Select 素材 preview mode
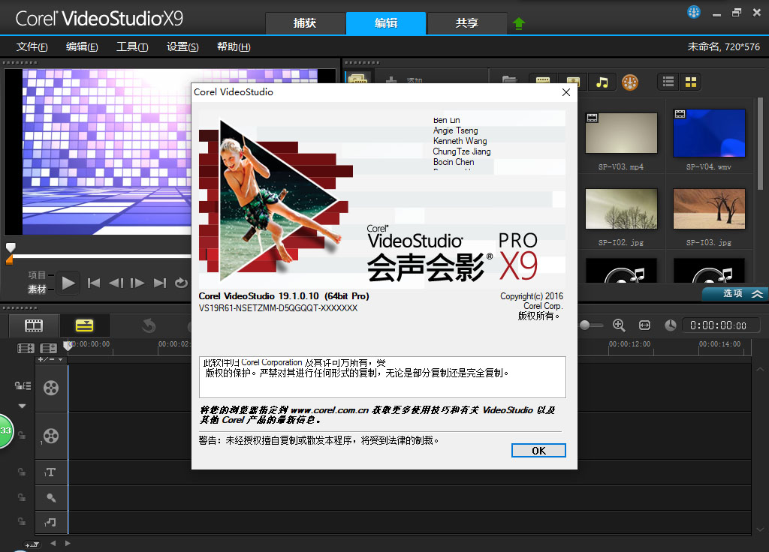The image size is (769, 552). (x=37, y=289)
